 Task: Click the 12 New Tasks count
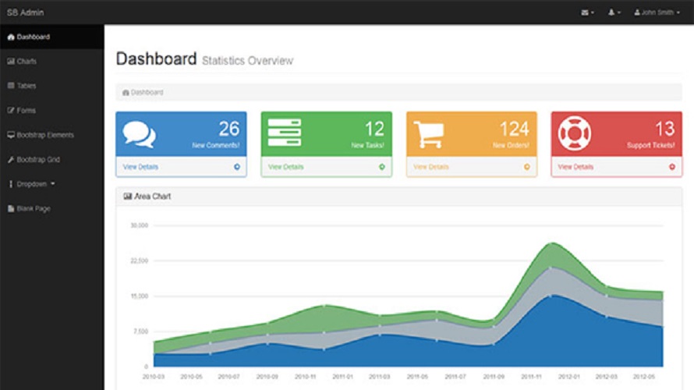coord(374,129)
